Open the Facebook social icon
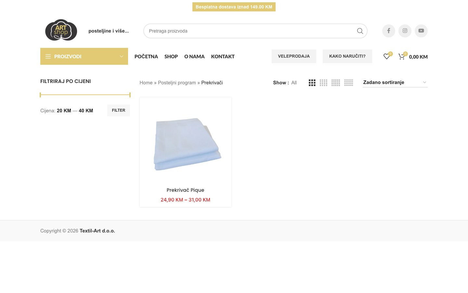Viewport: 468px width, 293px height. [388, 31]
